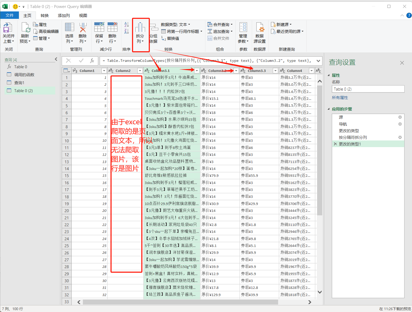Screen dimensions: 412x312
Task: Click the 最近使用的源 recent sources icon
Action: (x=273, y=31)
